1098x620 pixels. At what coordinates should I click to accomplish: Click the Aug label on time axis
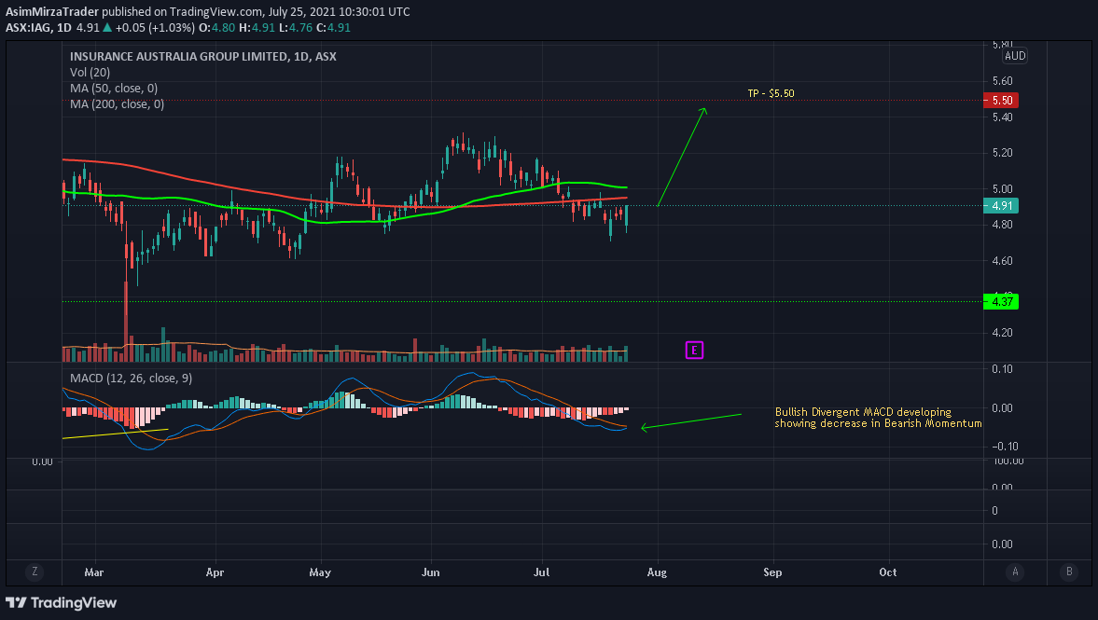[x=657, y=572]
